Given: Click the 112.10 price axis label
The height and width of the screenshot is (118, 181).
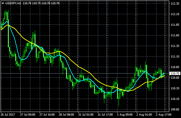Looking at the screenshot, I should point(175,14).
